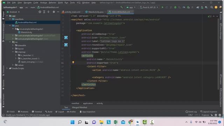Open the Event Log

[x=191, y=112]
